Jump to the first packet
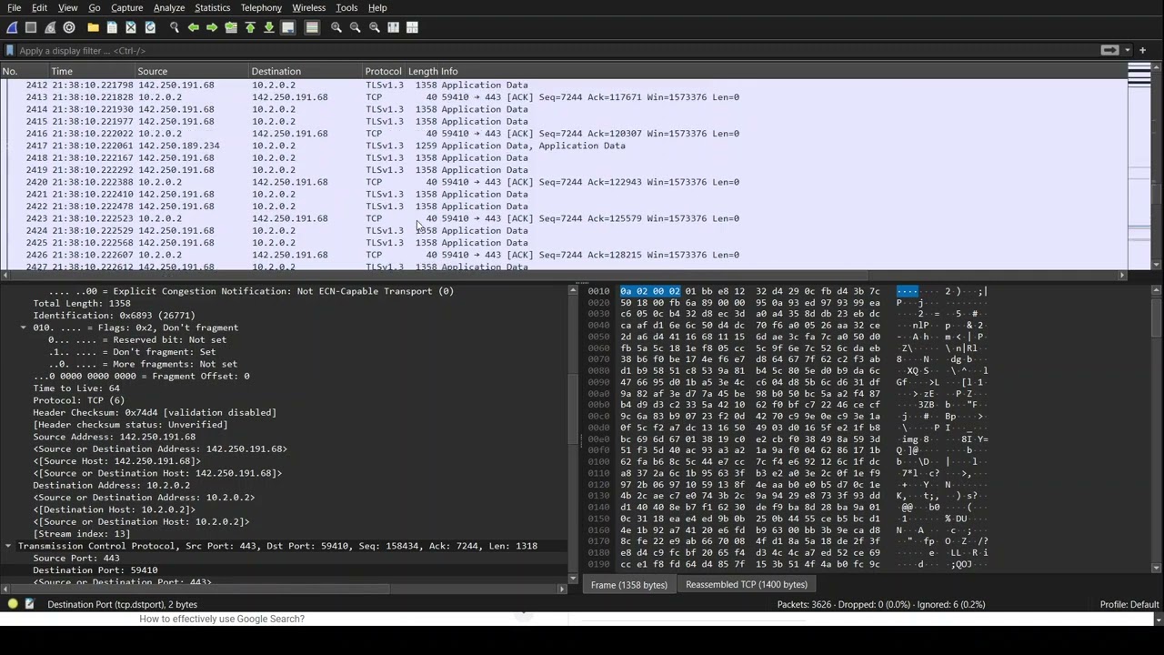 click(250, 27)
